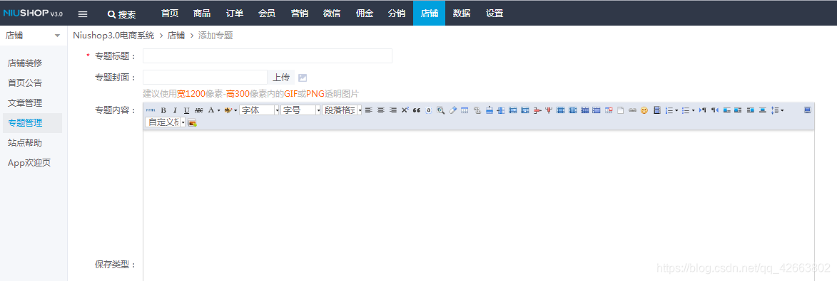The width and height of the screenshot is (837, 281).
Task: Open the 商品 navigation tab
Action: coord(202,14)
